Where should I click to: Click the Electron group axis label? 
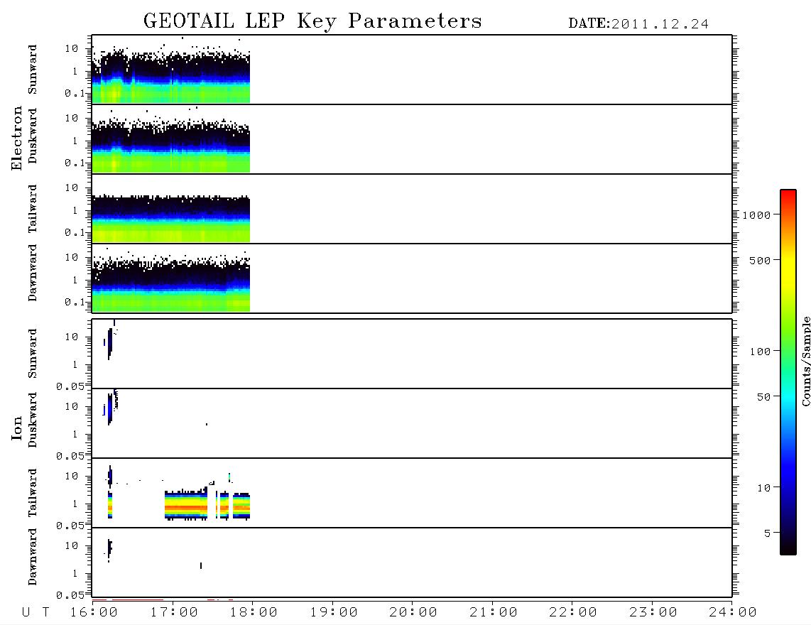coord(16,138)
